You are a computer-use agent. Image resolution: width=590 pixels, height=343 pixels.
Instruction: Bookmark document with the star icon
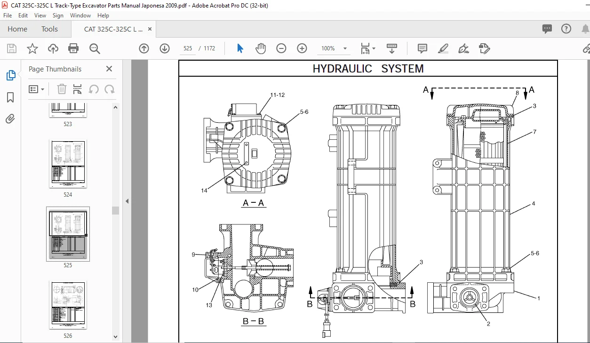coord(32,48)
